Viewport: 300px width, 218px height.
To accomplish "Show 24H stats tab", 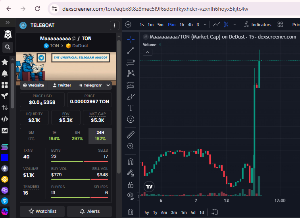I will 100,136.
